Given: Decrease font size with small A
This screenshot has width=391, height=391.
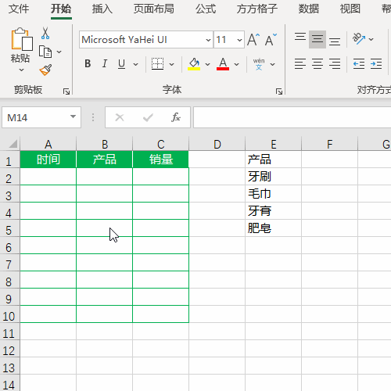Looking at the screenshot, I should (271, 40).
